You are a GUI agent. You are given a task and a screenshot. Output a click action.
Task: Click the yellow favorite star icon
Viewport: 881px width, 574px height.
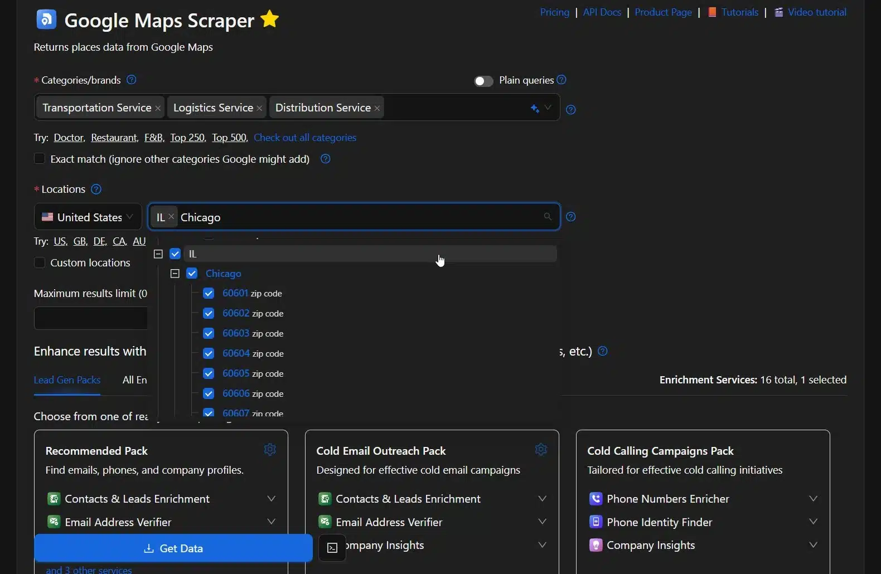point(270,20)
